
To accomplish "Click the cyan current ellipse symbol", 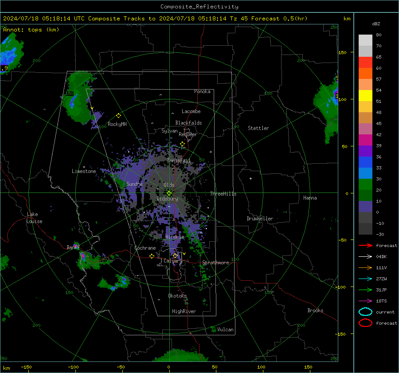I will (x=365, y=312).
